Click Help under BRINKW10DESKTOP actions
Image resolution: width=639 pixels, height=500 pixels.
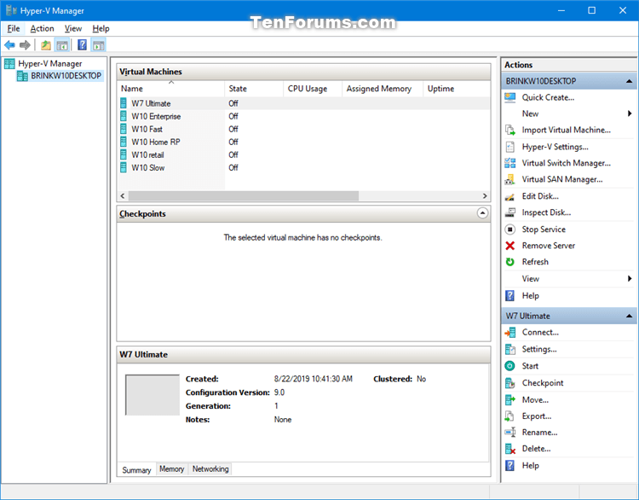pos(530,296)
